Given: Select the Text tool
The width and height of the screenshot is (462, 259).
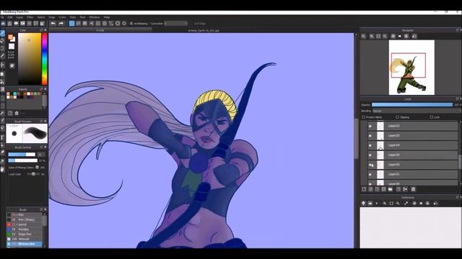Looking at the screenshot, I should [x=2, y=137].
